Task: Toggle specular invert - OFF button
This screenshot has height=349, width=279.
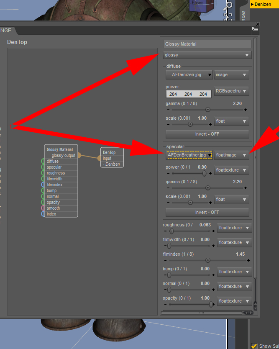Action: (x=207, y=212)
